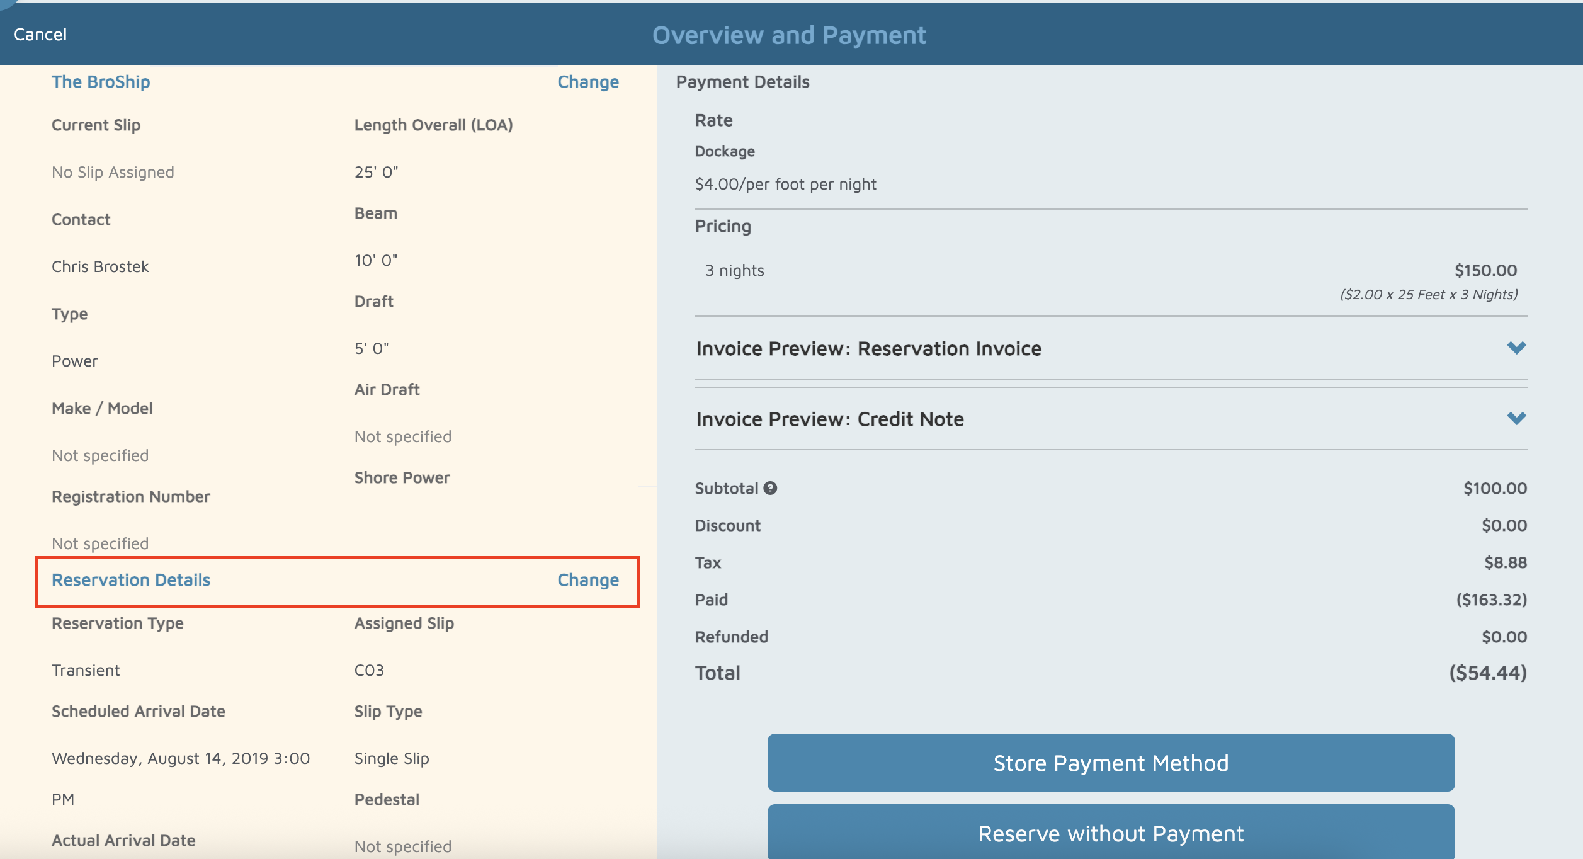Click the Reservation Details heading
The height and width of the screenshot is (859, 1583).
(x=131, y=580)
